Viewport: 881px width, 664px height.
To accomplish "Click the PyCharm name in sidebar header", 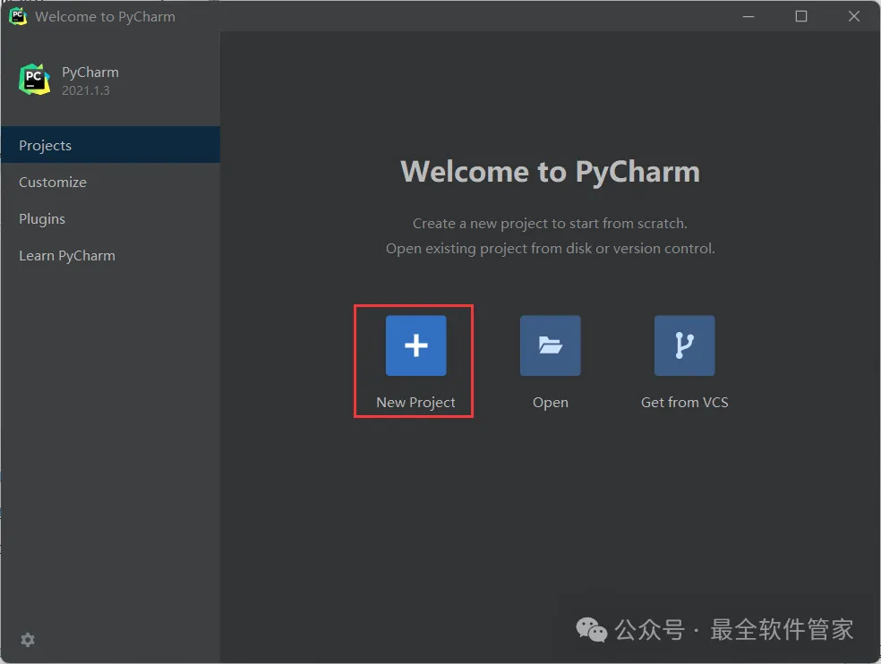I will coord(90,72).
